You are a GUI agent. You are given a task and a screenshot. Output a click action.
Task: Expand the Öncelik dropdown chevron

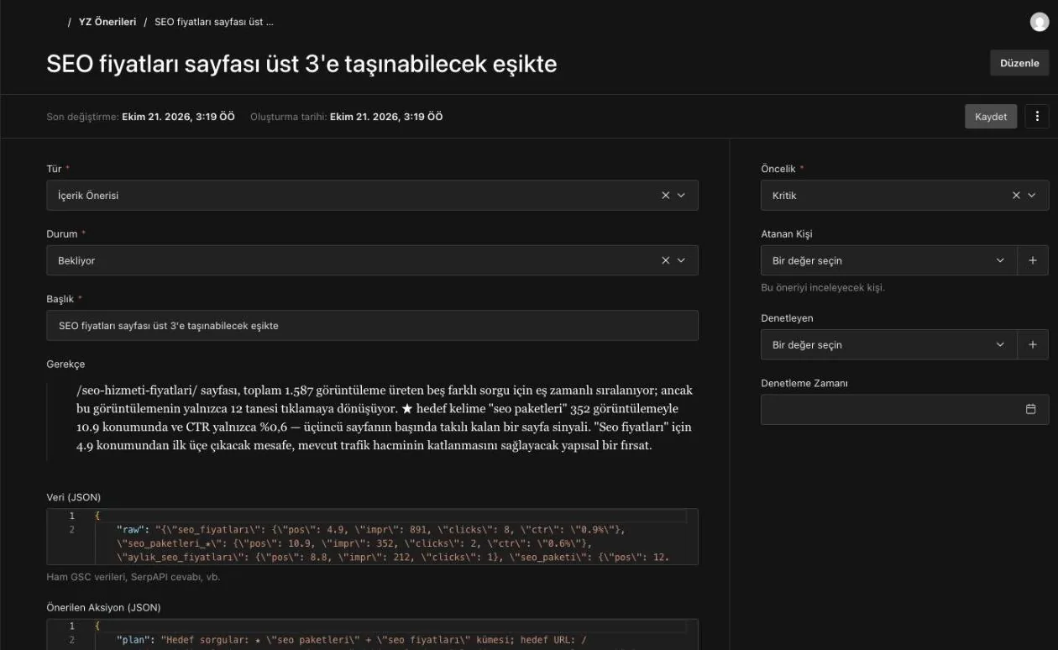point(1031,195)
